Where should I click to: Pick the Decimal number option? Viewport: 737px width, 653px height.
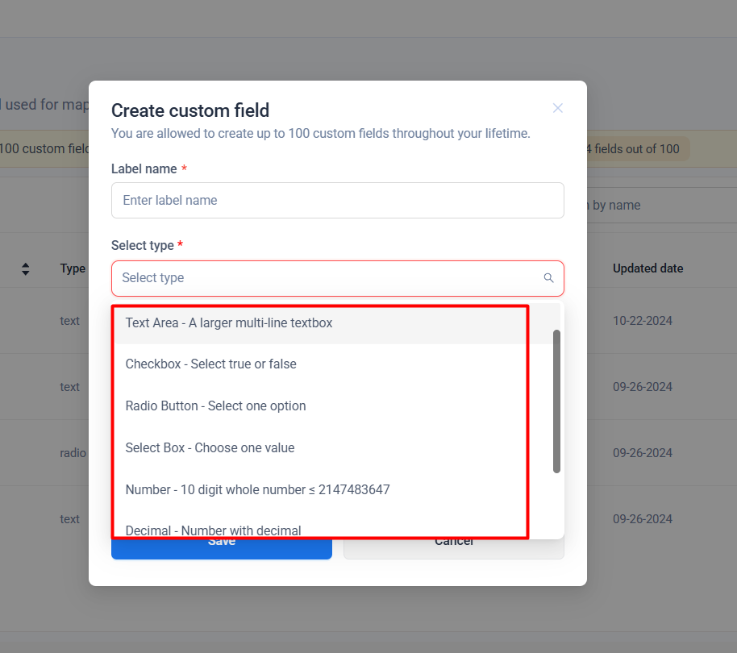click(x=214, y=530)
